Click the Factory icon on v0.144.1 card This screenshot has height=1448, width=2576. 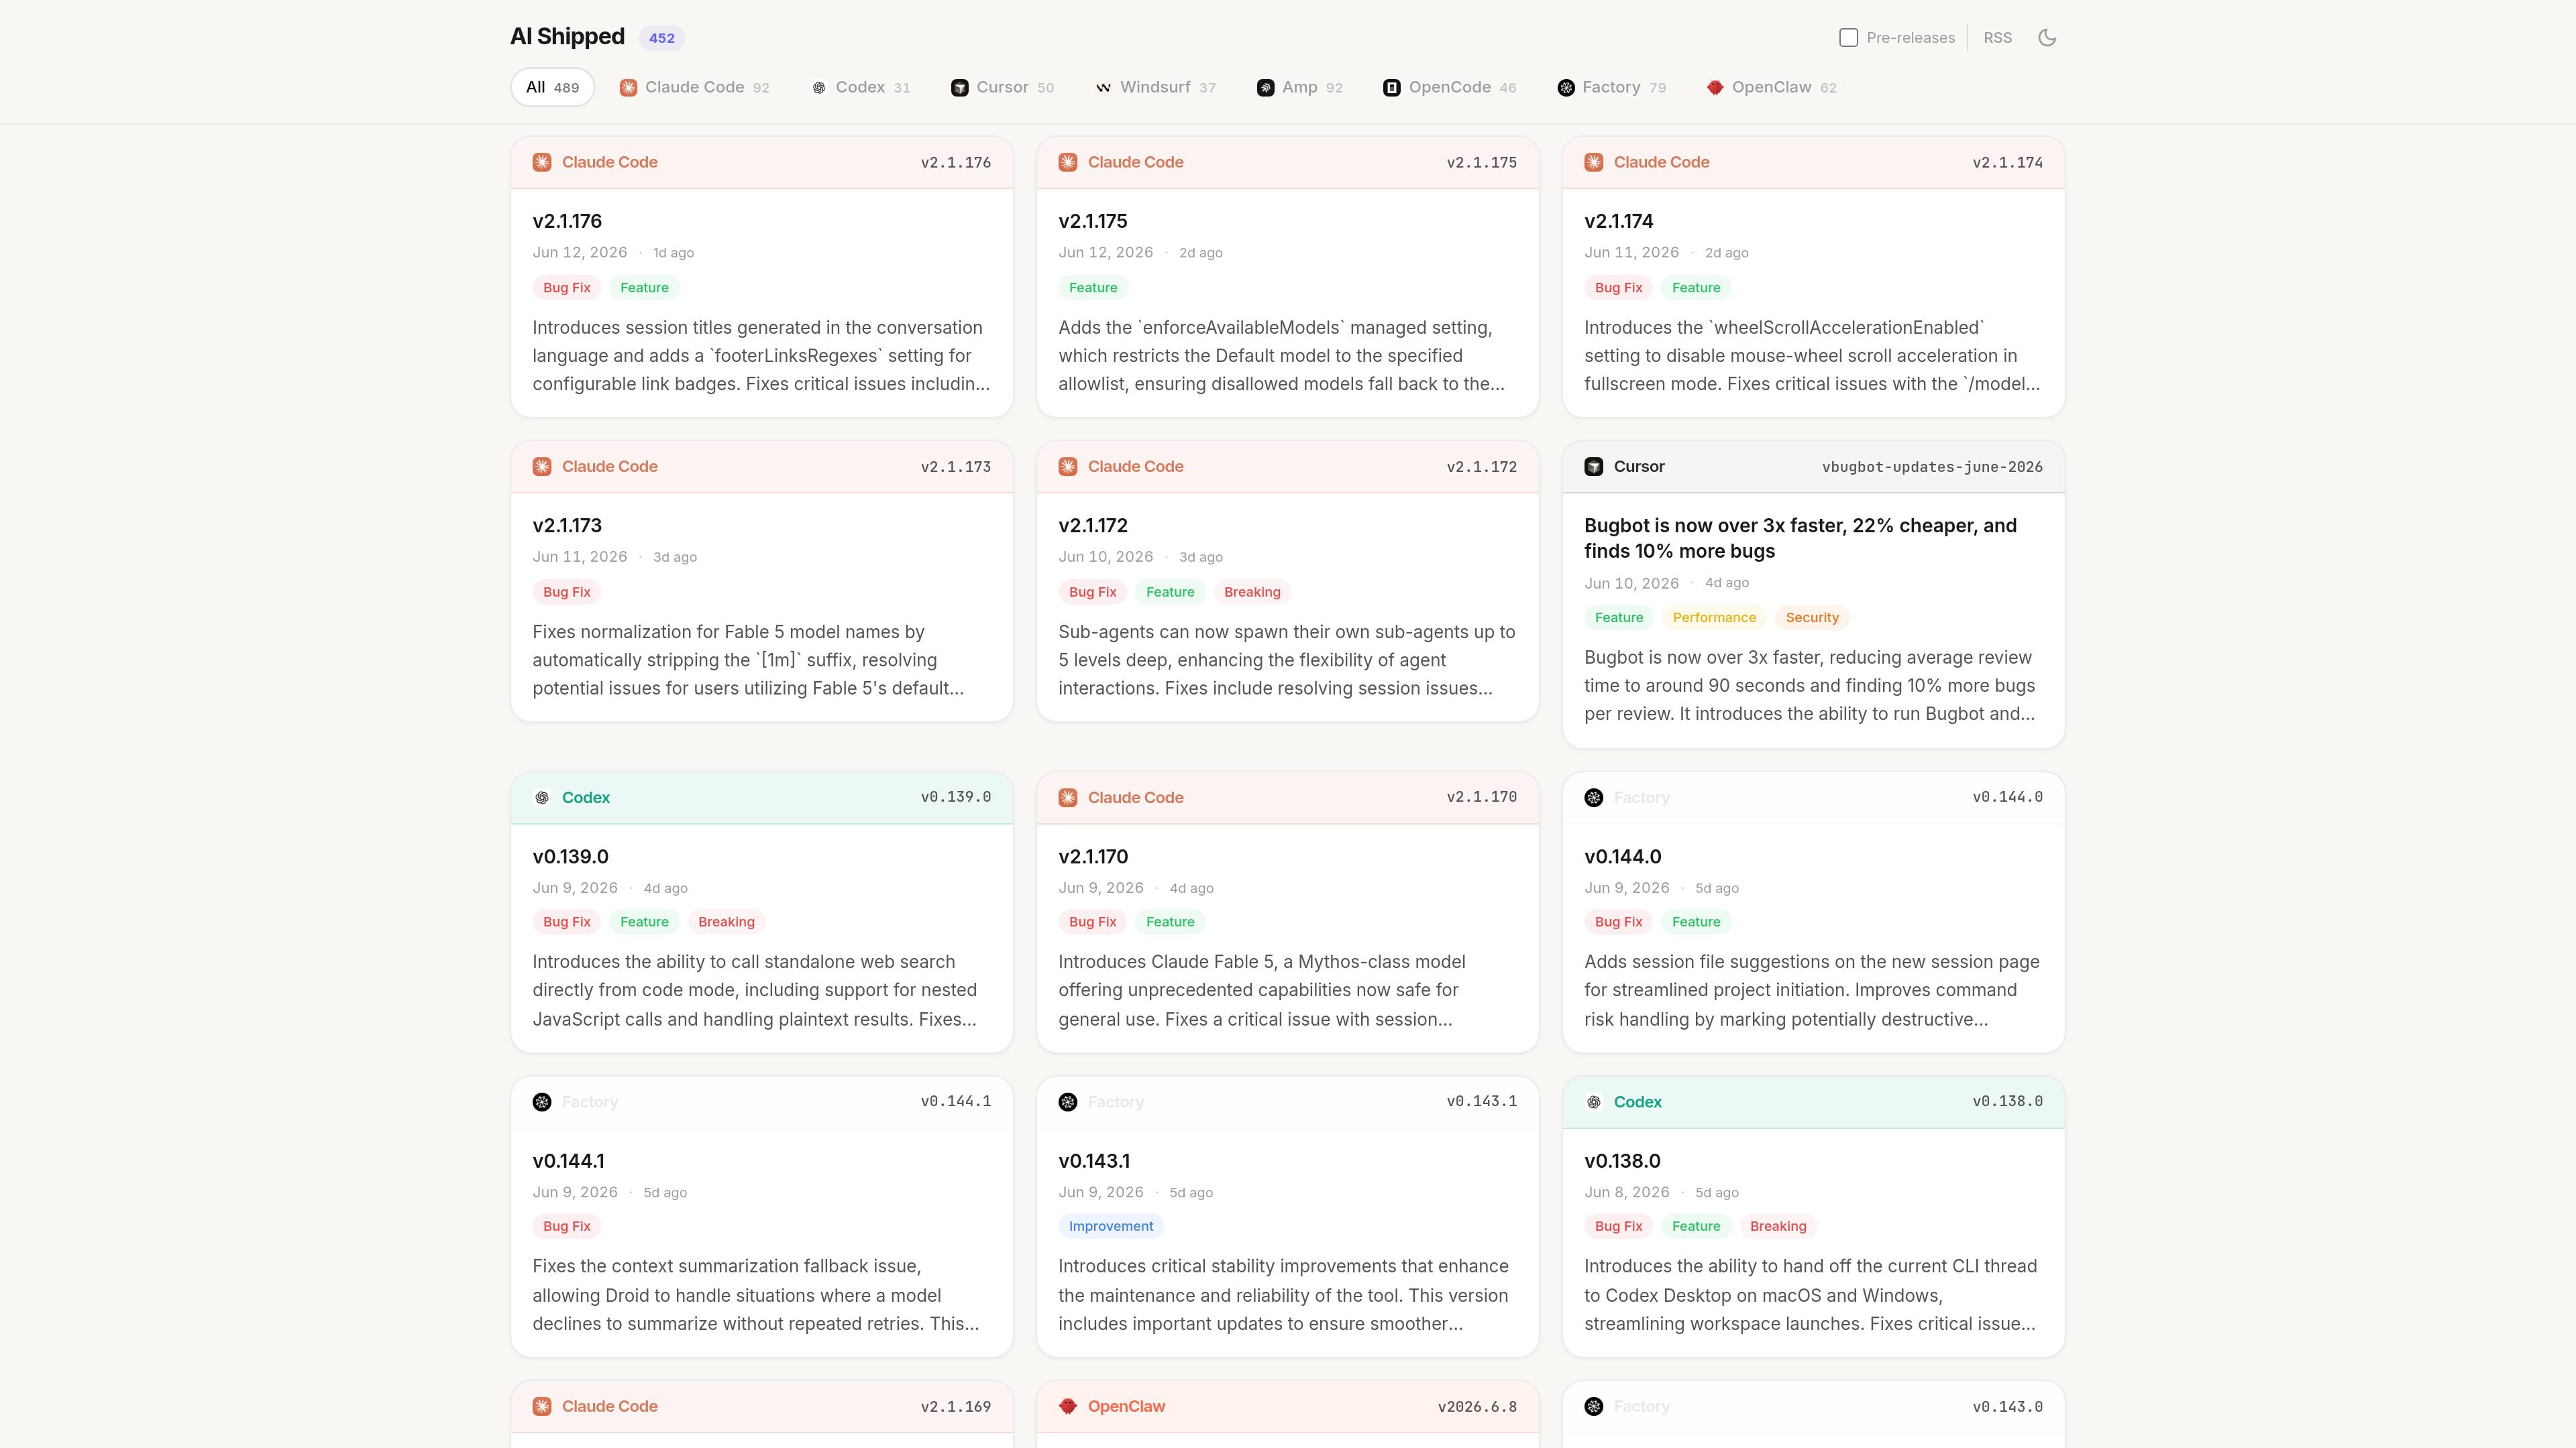pos(542,1102)
